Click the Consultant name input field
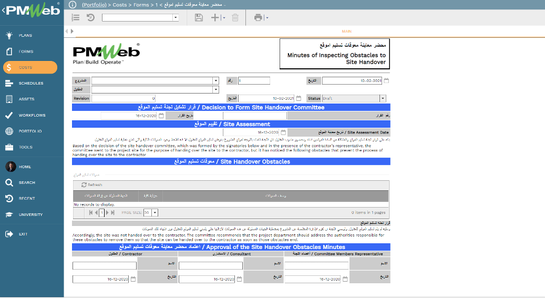Viewport: 545px width, 299px height. coord(210,265)
